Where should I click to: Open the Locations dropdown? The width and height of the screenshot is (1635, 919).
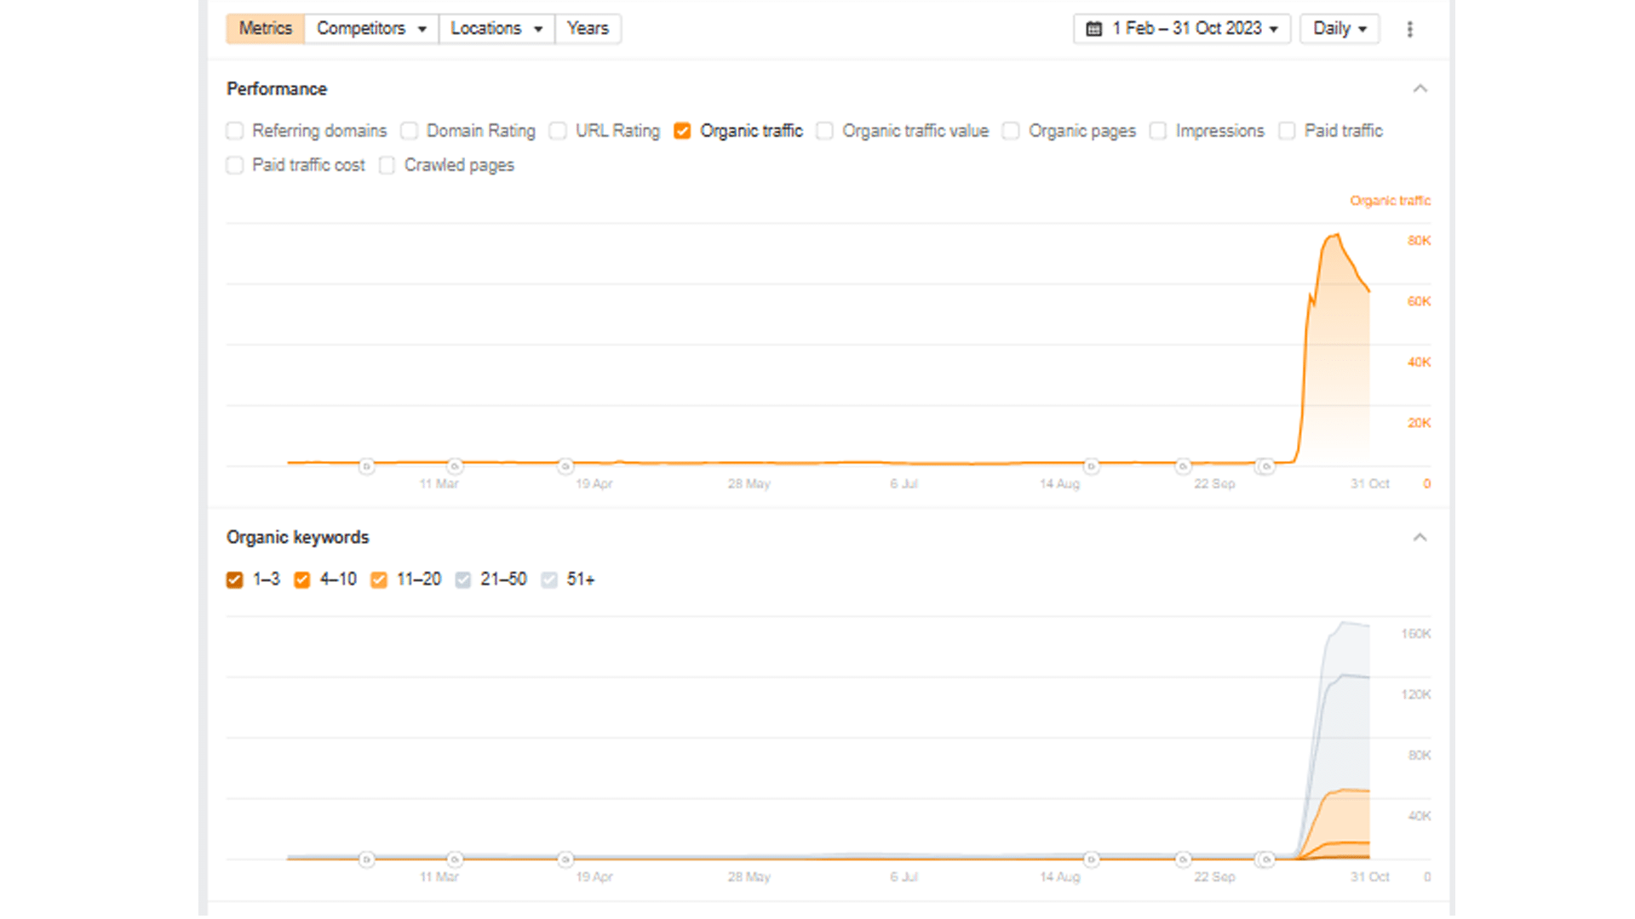pos(496,29)
